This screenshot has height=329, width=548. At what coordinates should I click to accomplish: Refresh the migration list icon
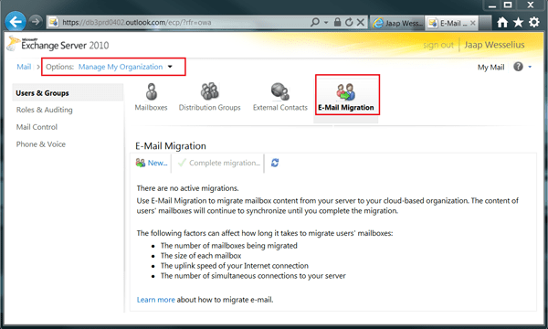point(275,163)
